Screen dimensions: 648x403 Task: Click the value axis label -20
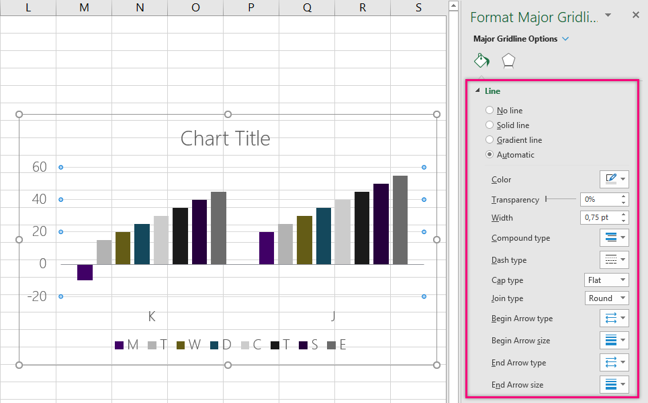[x=37, y=296]
